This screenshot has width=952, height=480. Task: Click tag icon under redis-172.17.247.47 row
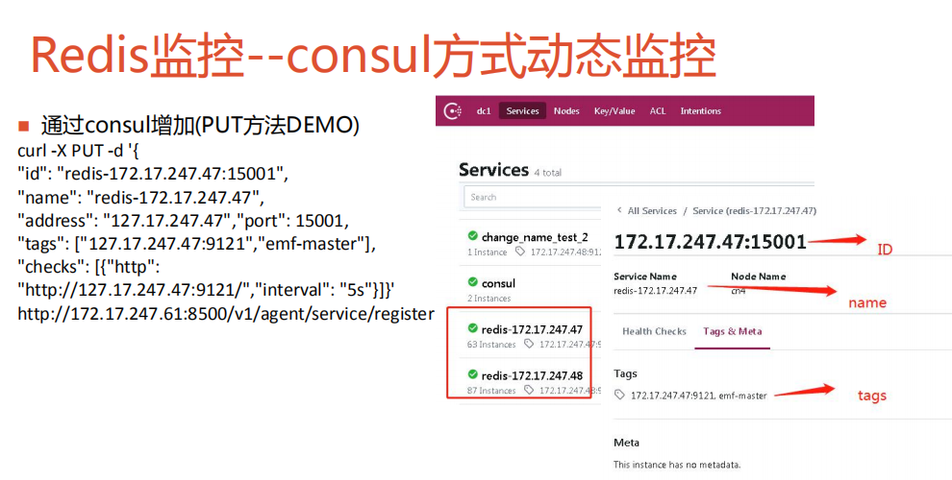529,344
